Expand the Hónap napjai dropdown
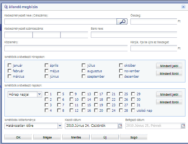 click(x=40, y=94)
